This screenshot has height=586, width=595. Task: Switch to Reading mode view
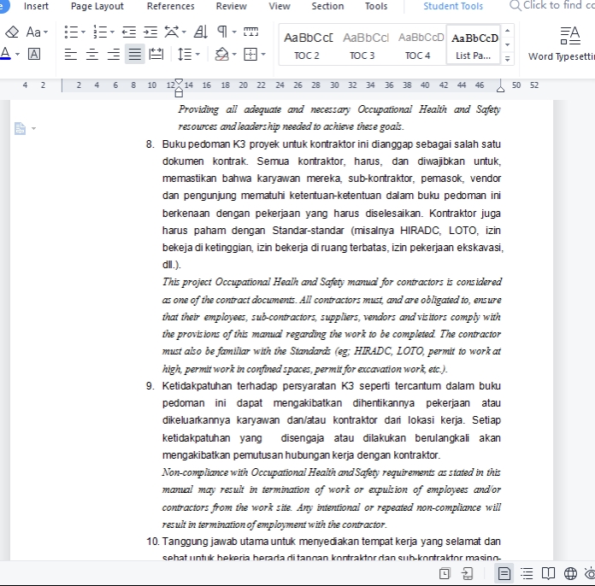pyautogui.click(x=548, y=573)
